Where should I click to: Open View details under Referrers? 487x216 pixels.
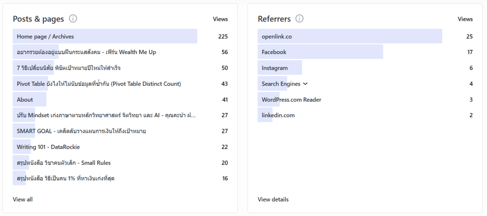click(273, 199)
